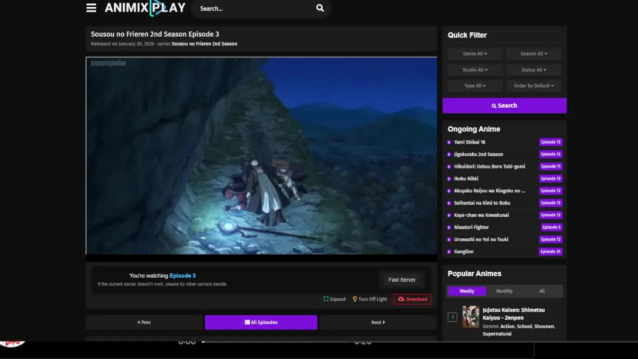Click the purple Search filter button
Screen dimensions: 638x359
click(x=504, y=106)
